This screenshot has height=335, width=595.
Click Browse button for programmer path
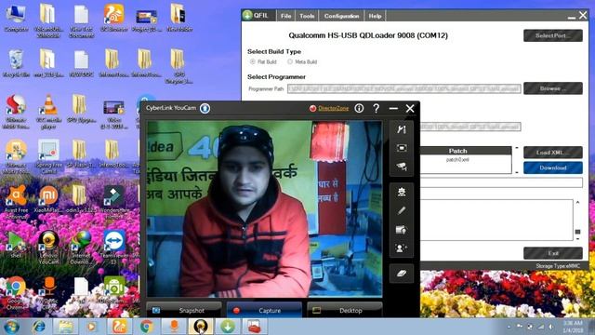(553, 88)
